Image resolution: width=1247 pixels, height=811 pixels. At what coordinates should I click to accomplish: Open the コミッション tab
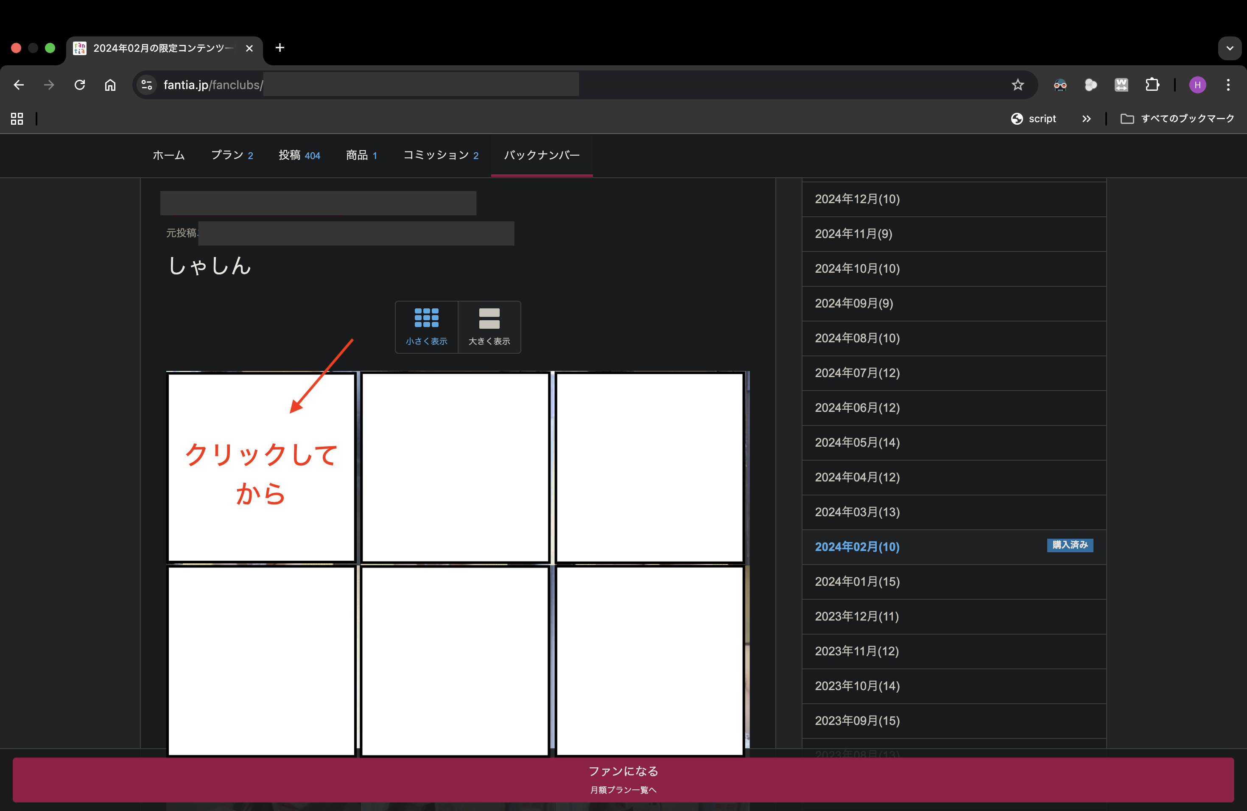point(441,155)
